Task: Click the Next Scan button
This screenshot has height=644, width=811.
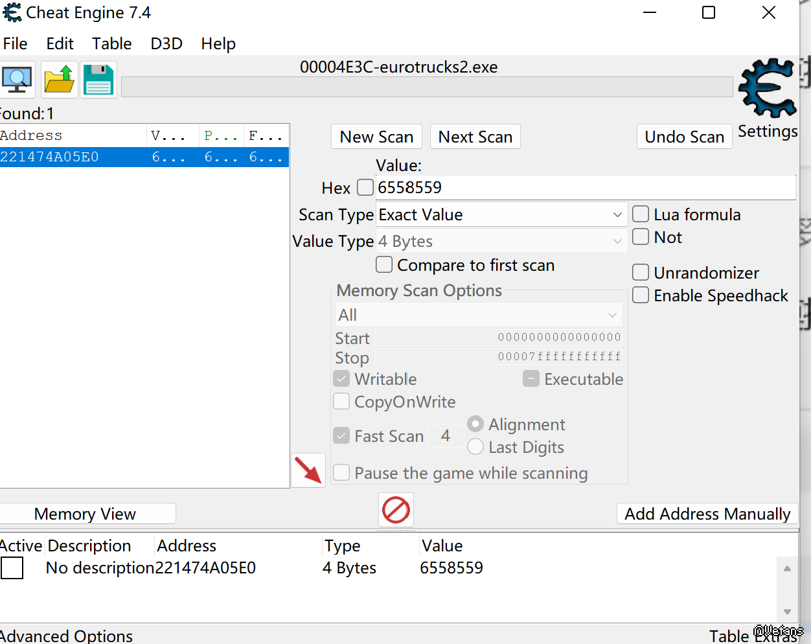Action: 475,137
